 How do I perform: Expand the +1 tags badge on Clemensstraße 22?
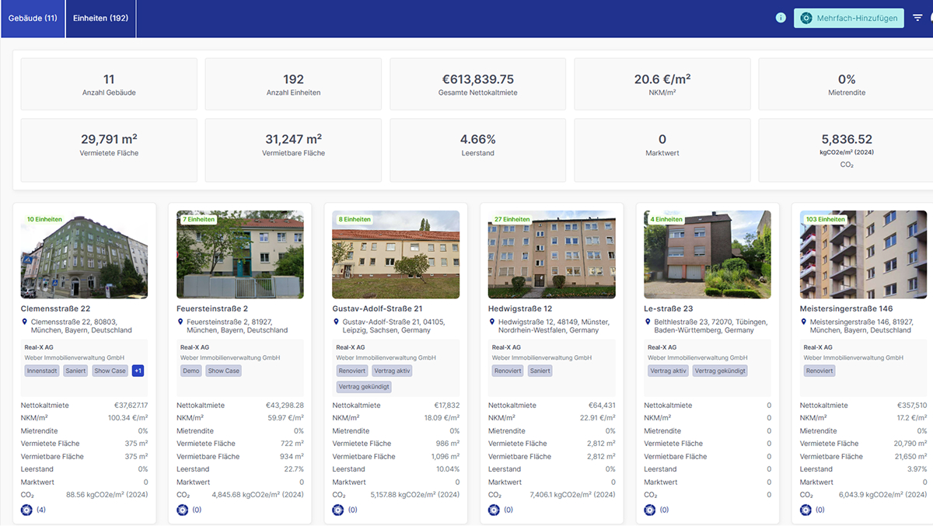click(138, 371)
